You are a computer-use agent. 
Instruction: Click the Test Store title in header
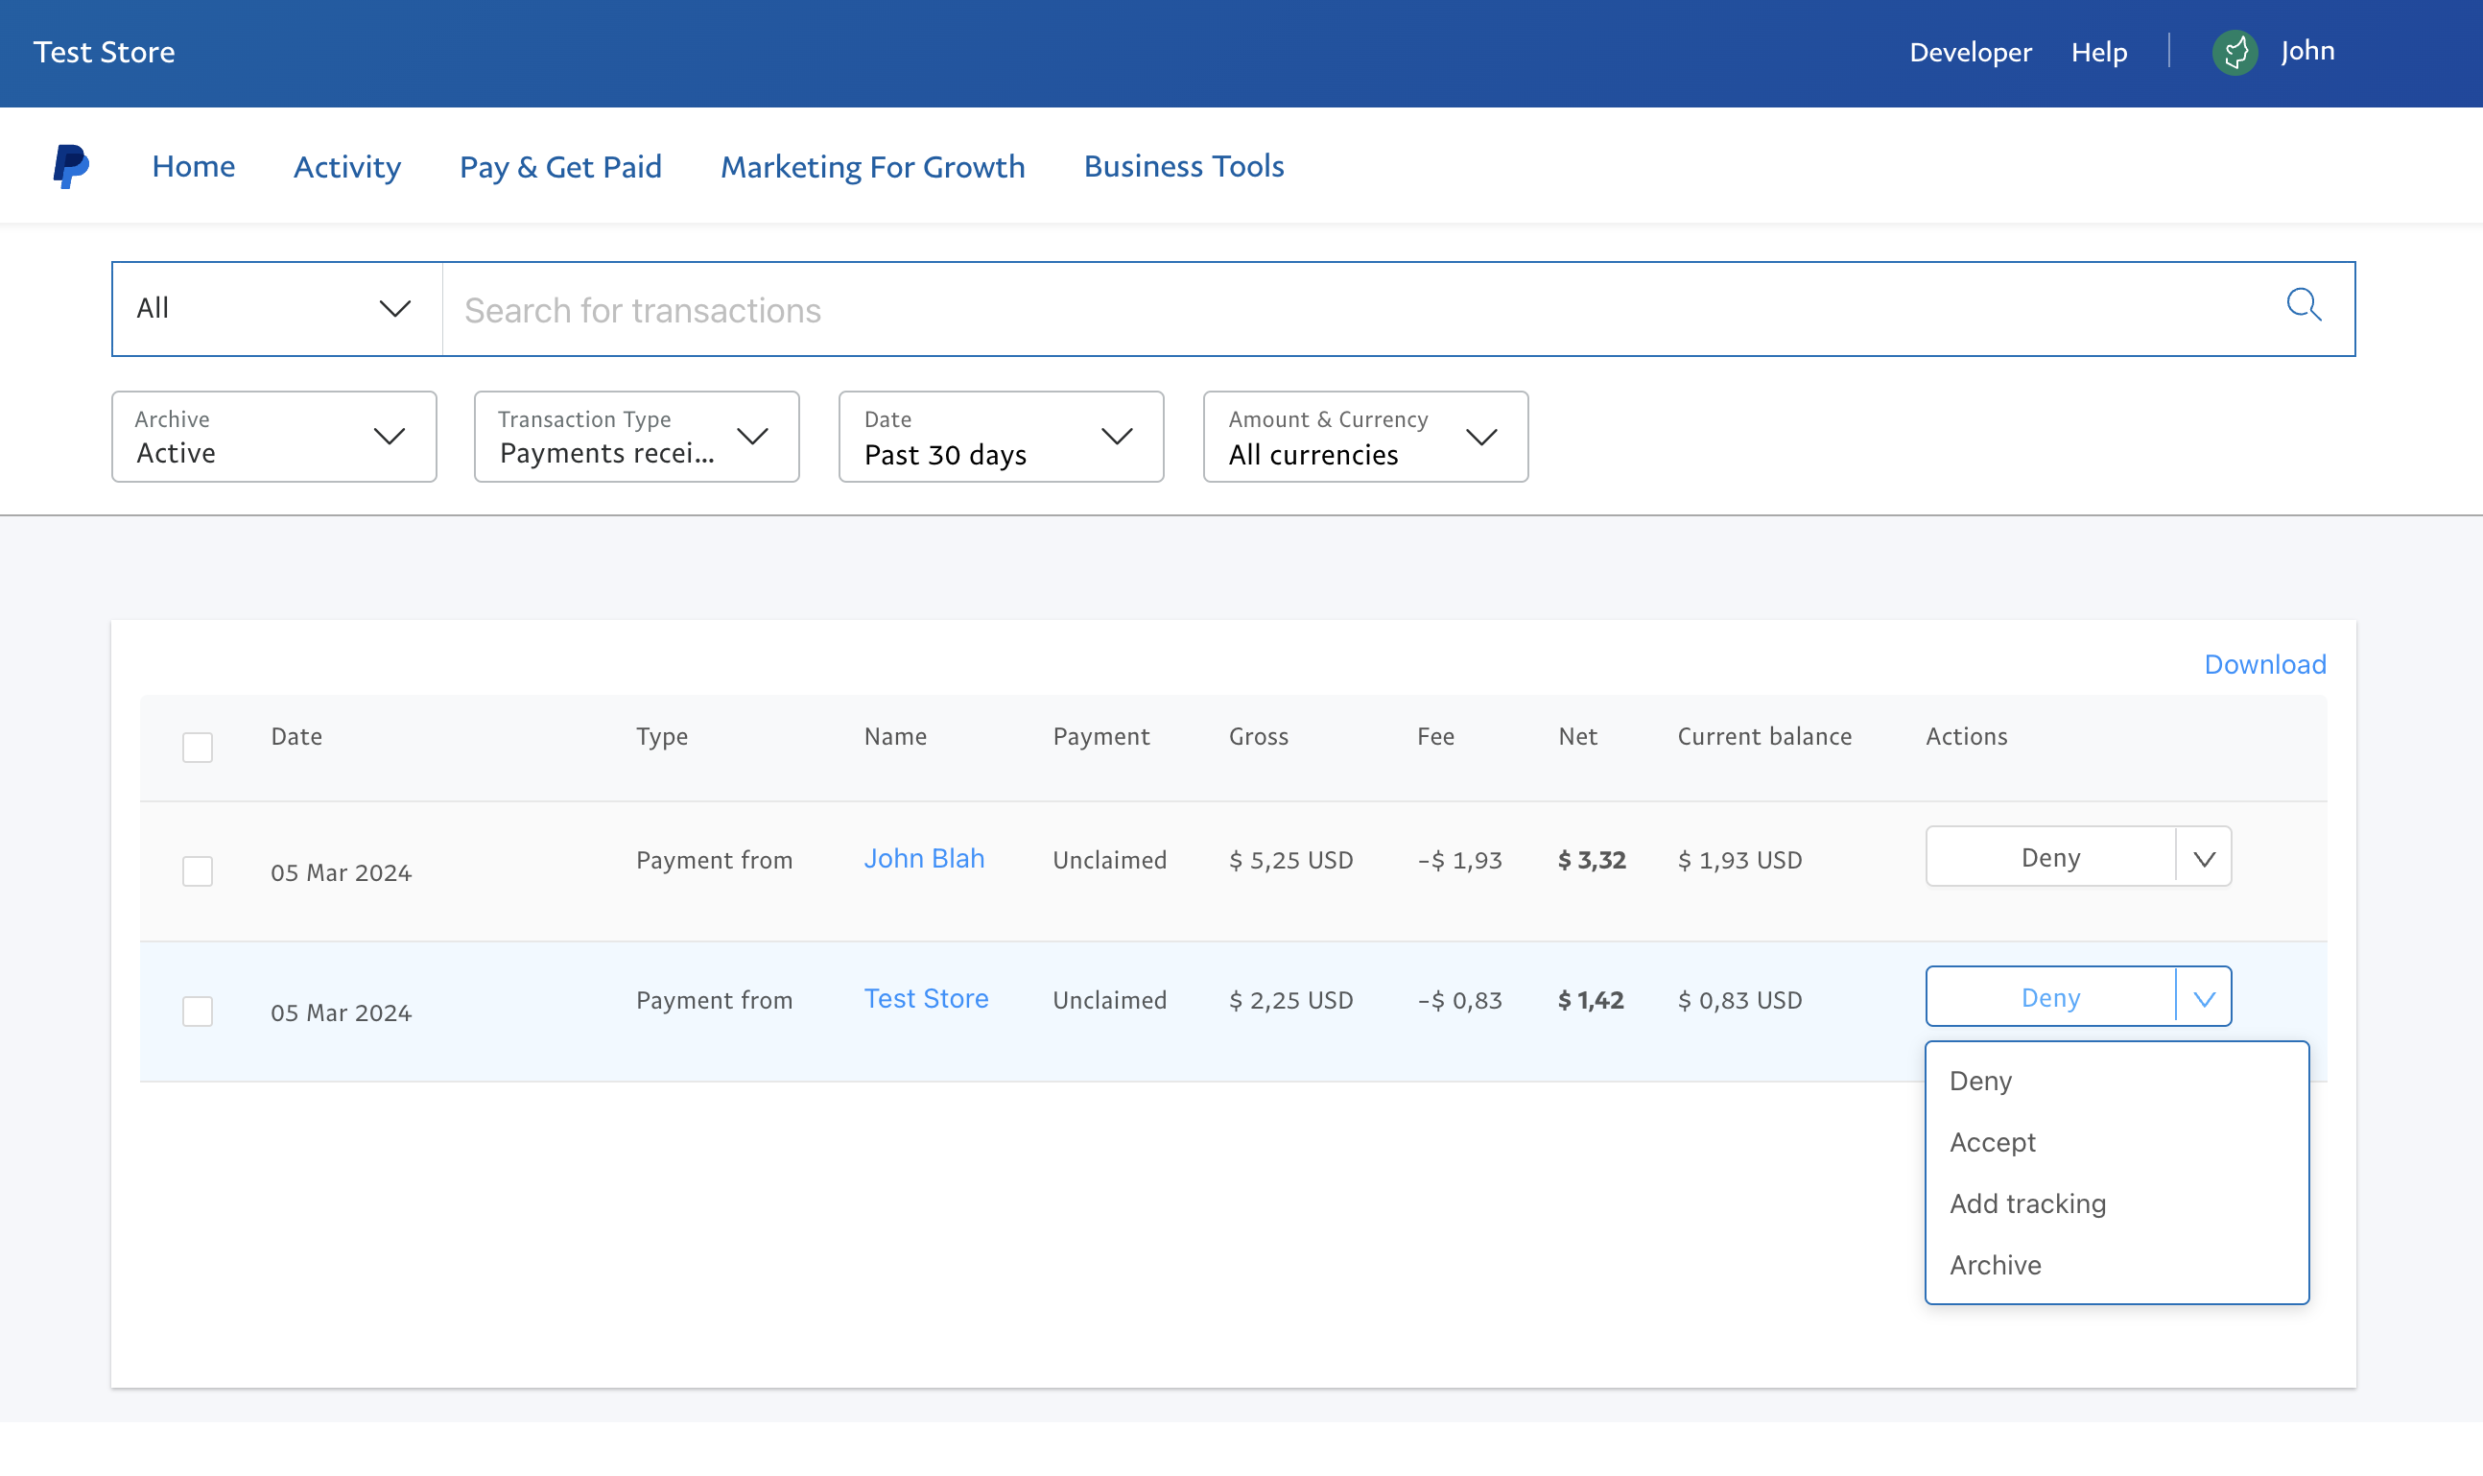(x=105, y=52)
